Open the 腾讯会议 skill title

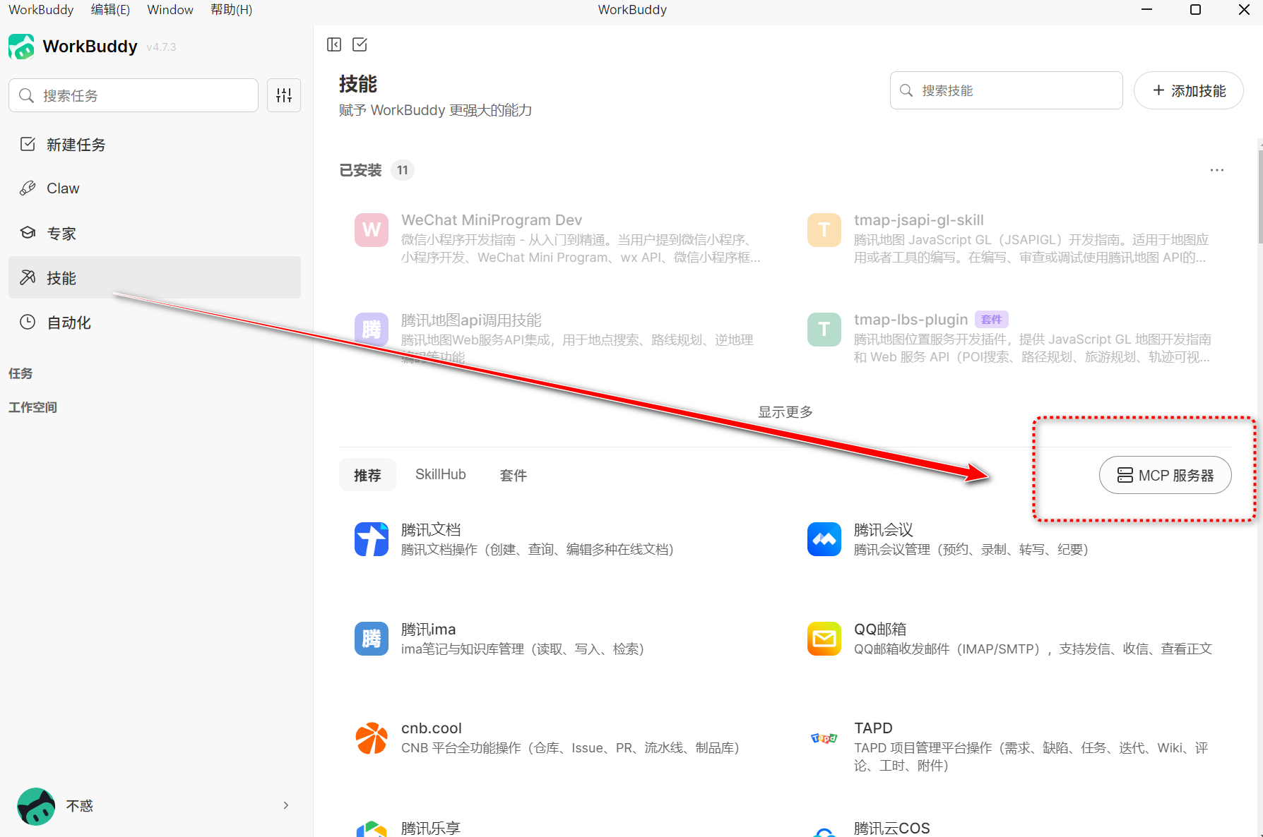(884, 530)
